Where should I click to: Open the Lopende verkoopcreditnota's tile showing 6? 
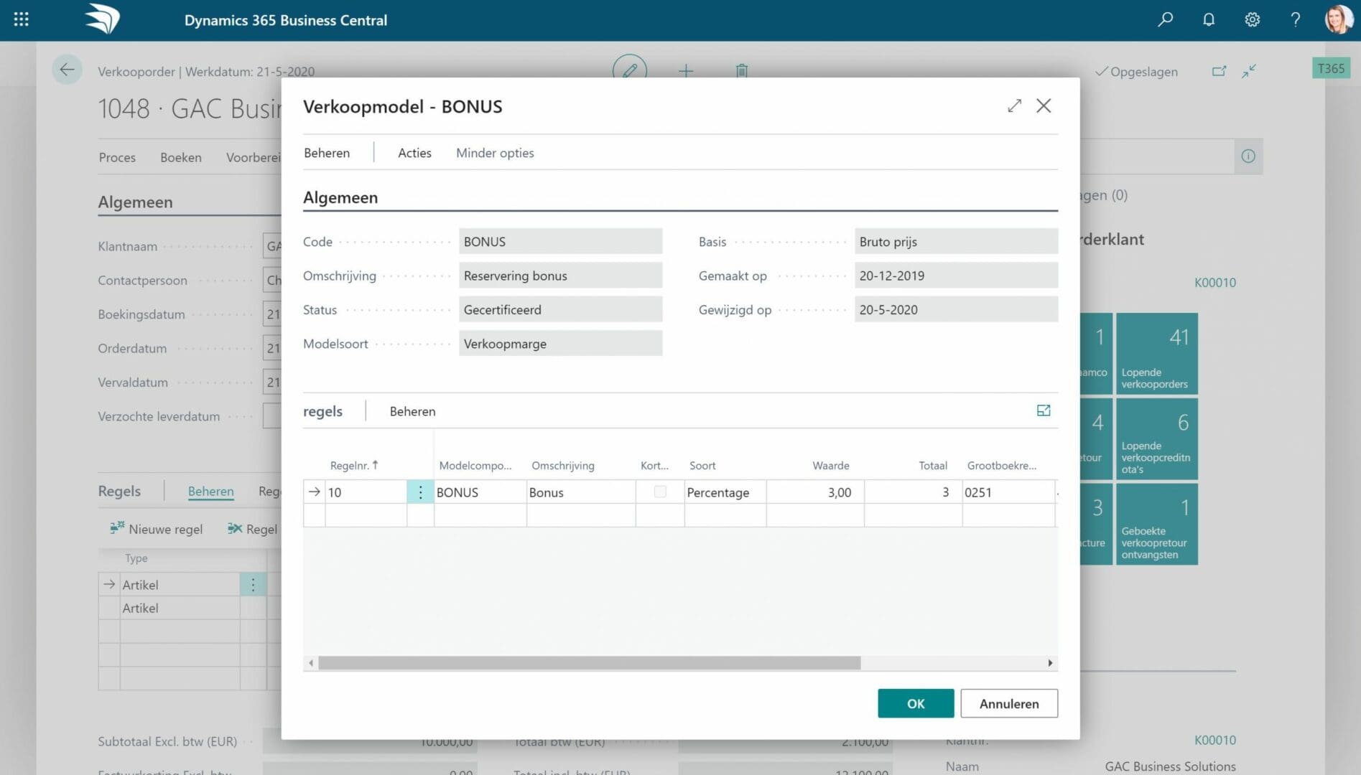[1156, 438]
